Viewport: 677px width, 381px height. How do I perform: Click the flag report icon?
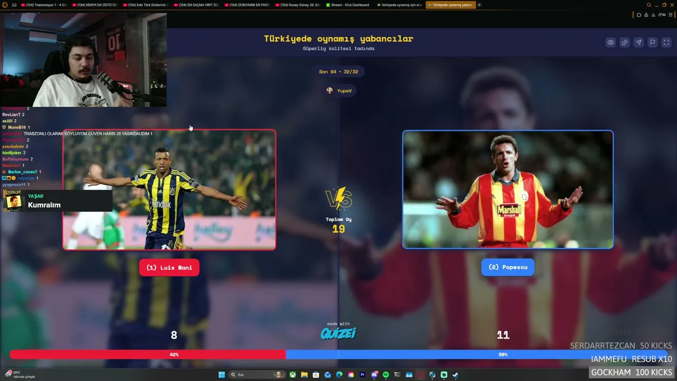[653, 42]
